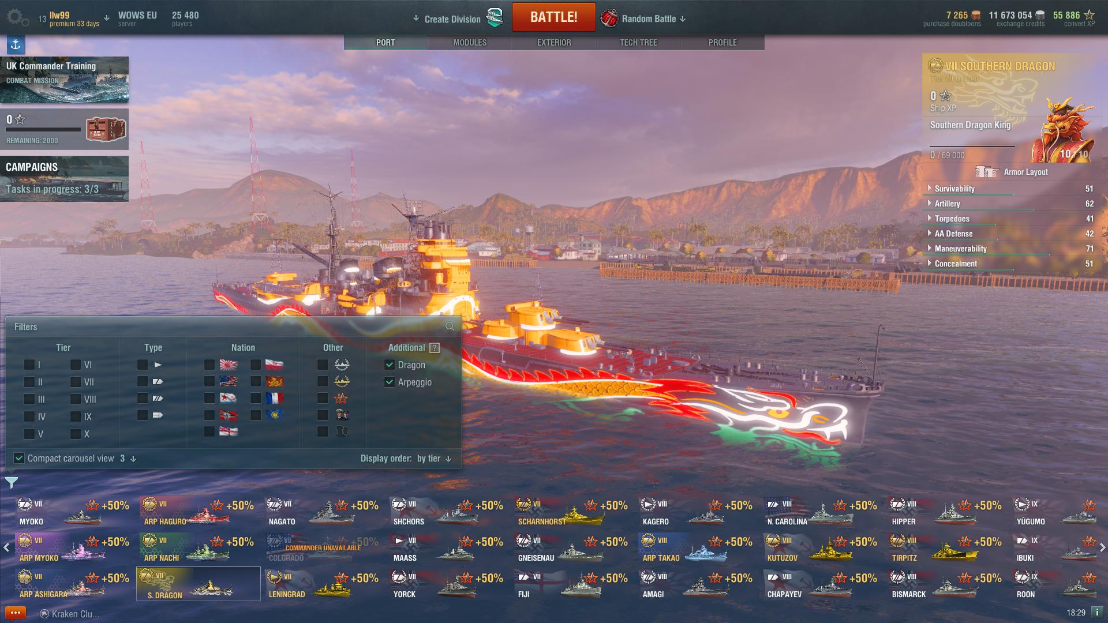Click the Additional filters help icon
Viewport: 1108px width, 623px height.
point(435,348)
